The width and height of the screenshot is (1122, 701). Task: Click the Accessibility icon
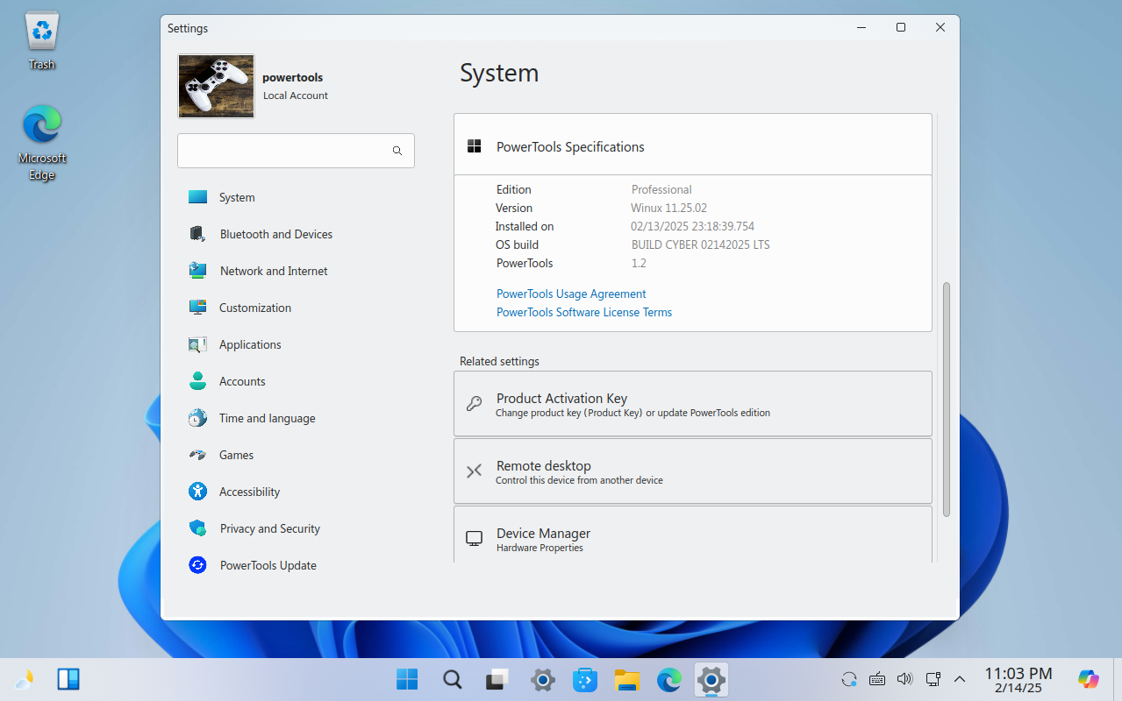pos(197,492)
